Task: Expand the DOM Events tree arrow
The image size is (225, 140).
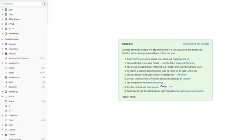Action: point(2,19)
